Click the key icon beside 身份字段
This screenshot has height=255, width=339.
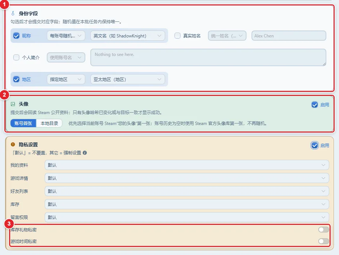tap(13, 13)
